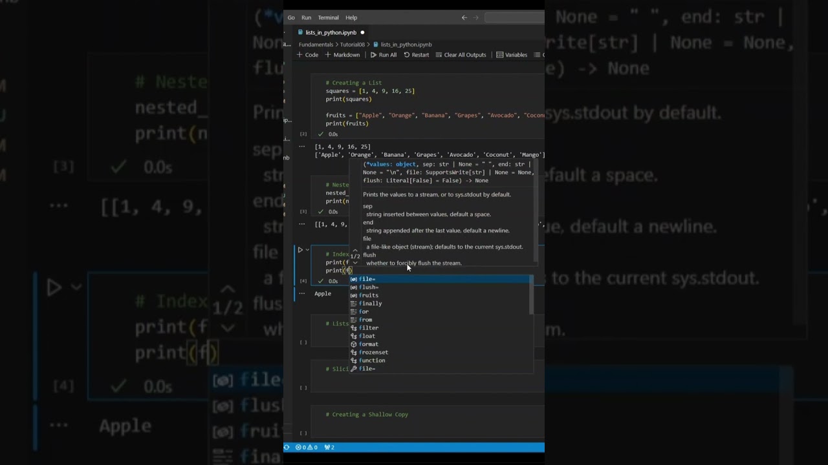Viewport: 828px width, 465px height.
Task: Click the 'Apple' output text
Action: pyautogui.click(x=323, y=294)
